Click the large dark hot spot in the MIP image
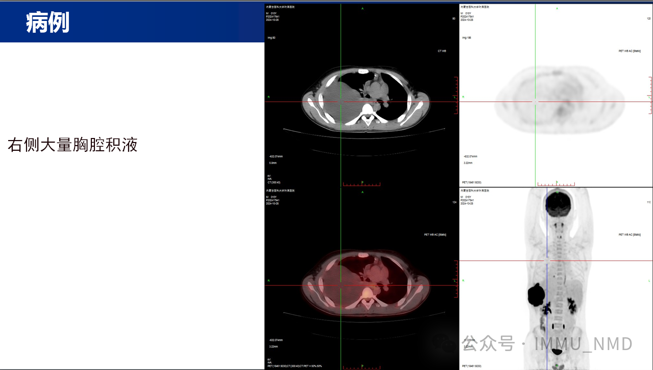Image resolution: width=653 pixels, height=370 pixels. click(x=536, y=295)
